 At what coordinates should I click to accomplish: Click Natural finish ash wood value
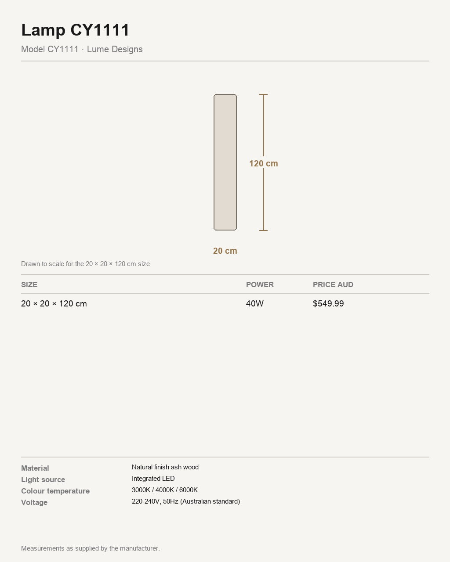[x=165, y=467]
